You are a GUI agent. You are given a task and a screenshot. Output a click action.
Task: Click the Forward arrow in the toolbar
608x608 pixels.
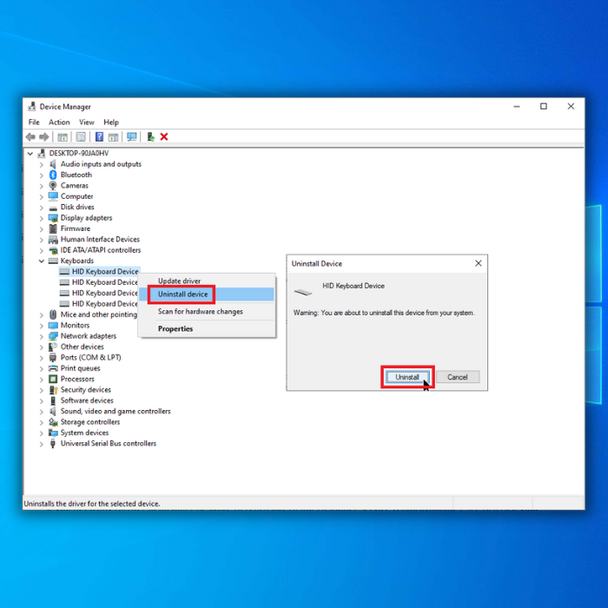point(43,137)
